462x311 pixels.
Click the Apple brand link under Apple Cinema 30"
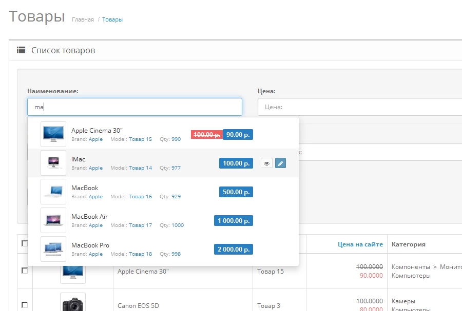[96, 139]
